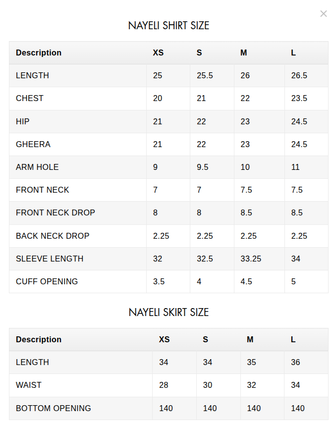The image size is (336, 423).
Task: Click CUFF OPENING value 3.5
Action: coord(159,281)
